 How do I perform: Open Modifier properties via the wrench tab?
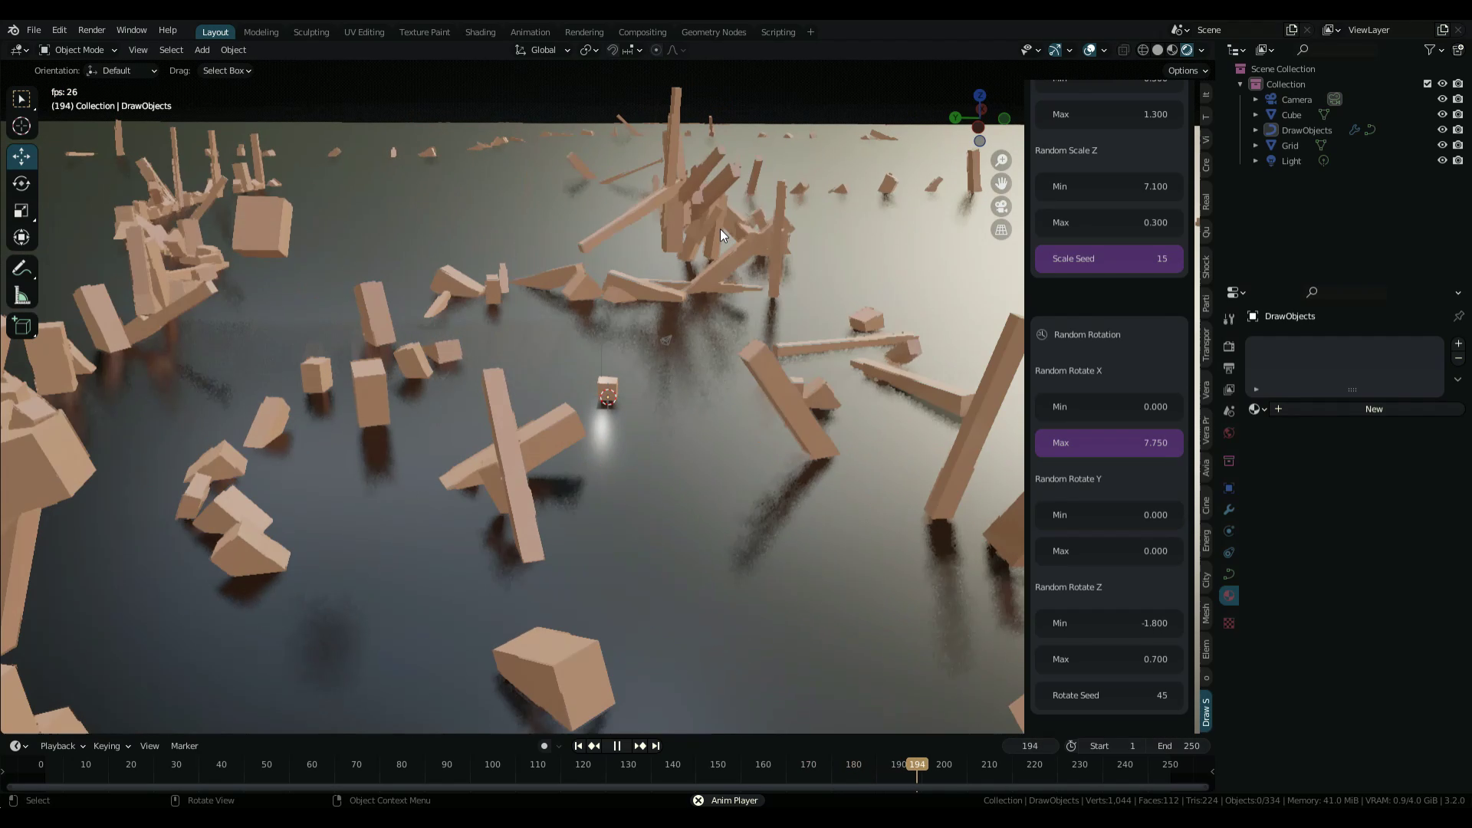click(x=1229, y=509)
